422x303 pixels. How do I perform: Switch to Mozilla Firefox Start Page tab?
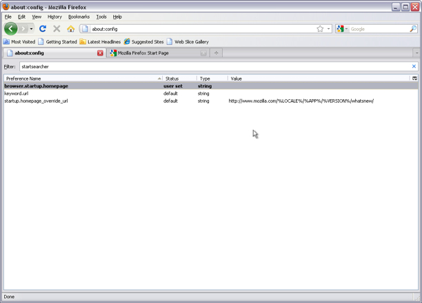158,53
